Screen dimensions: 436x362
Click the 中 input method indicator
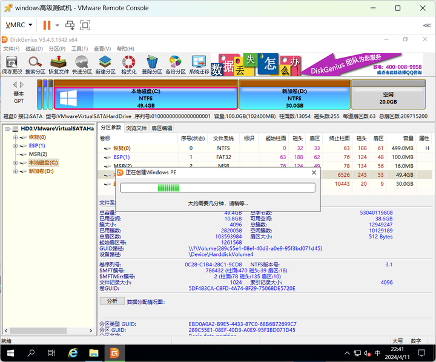pos(377,353)
